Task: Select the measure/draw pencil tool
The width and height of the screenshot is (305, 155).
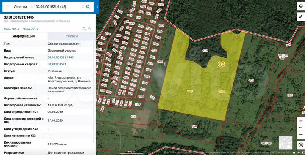Action: [301, 16]
